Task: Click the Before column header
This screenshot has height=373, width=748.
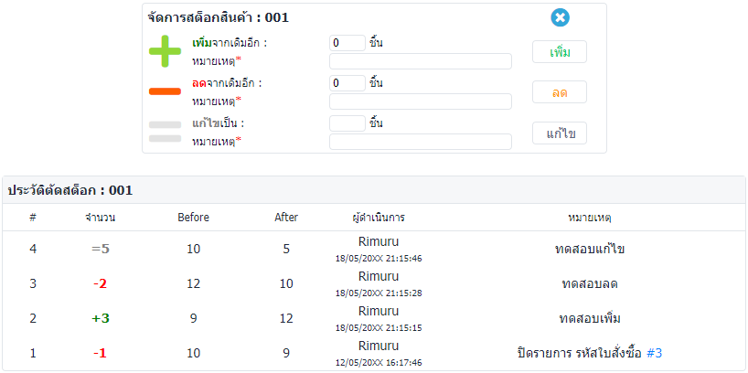Action: tap(193, 218)
